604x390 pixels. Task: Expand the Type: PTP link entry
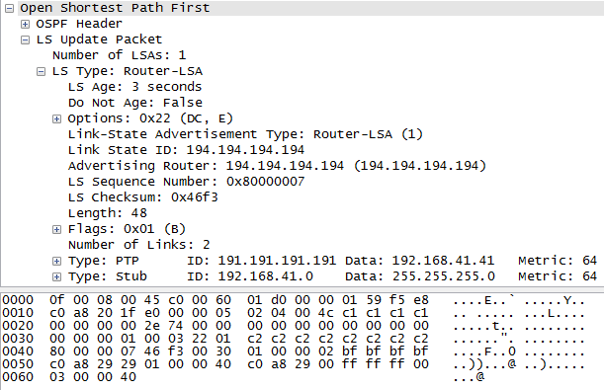[x=56, y=261]
